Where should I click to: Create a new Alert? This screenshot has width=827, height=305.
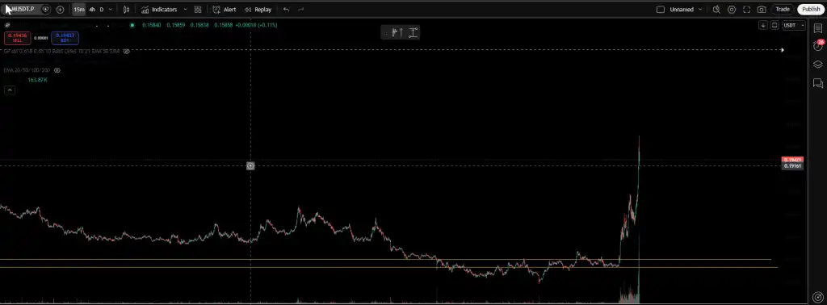225,10
